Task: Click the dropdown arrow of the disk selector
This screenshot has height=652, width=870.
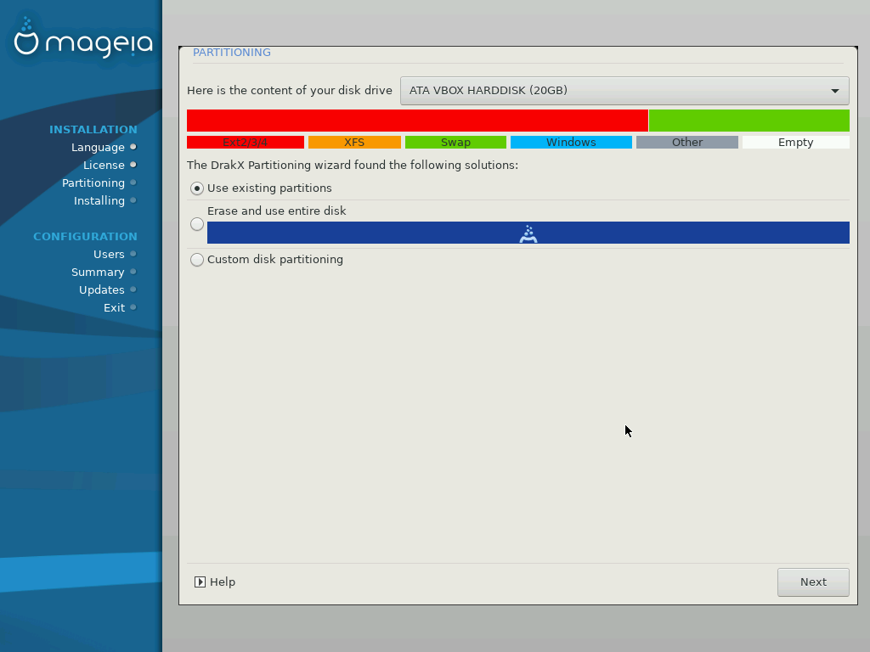Action: 834,91
